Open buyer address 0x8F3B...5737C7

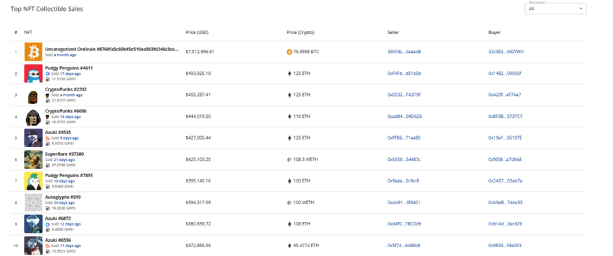[505, 116]
